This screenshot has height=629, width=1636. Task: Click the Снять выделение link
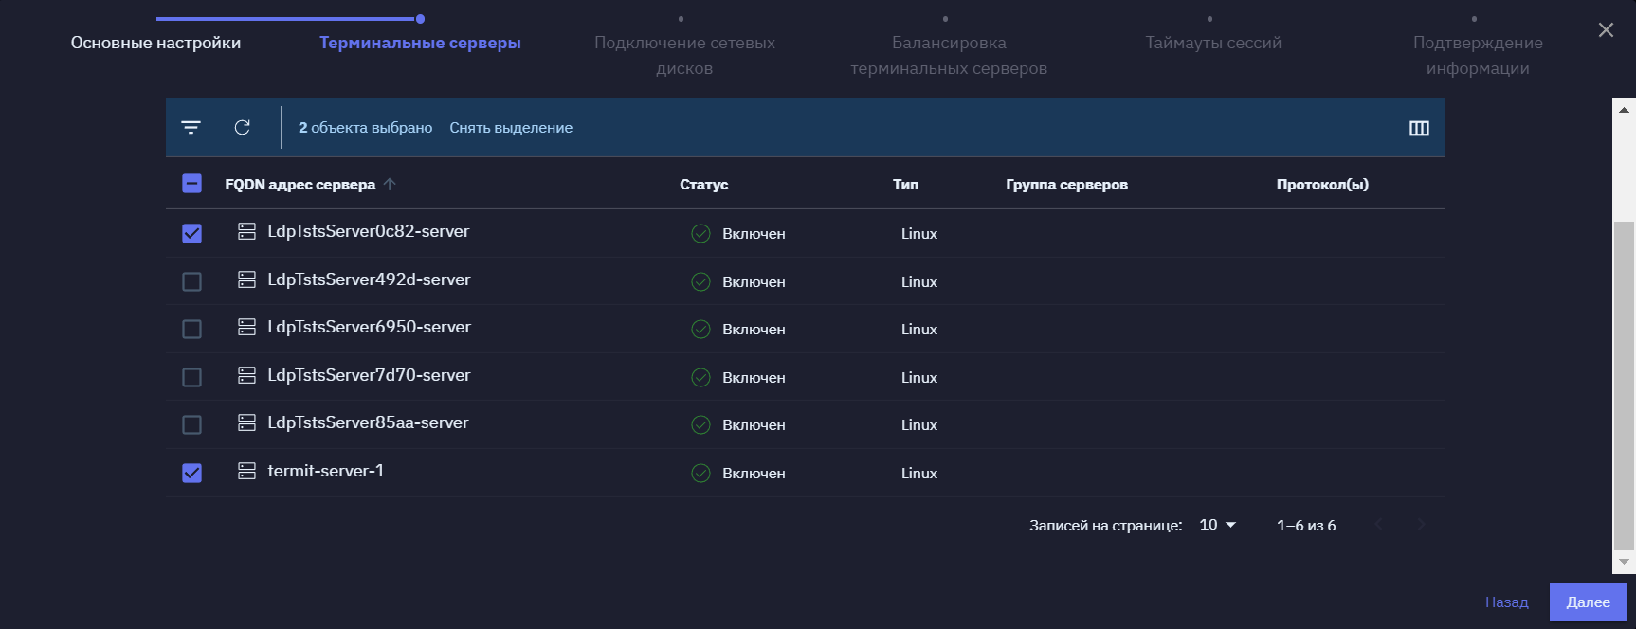click(511, 128)
